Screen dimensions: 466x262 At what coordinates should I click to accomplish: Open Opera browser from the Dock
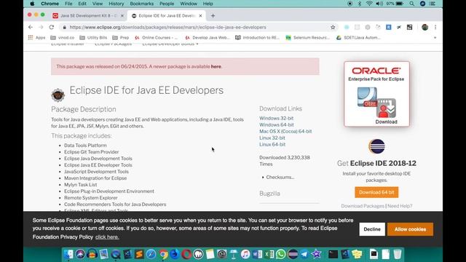pos(186,254)
